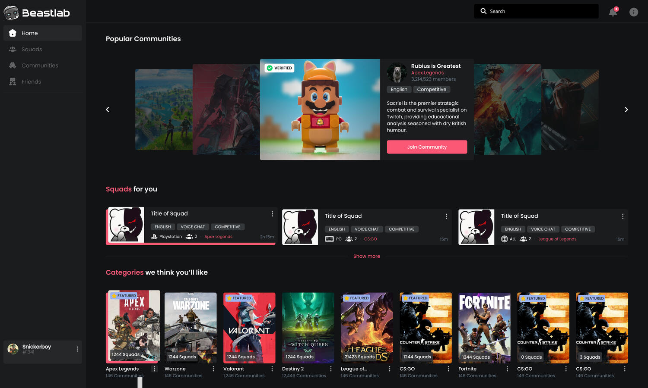The image size is (648, 388).
Task: Click the search magnifier icon
Action: point(483,11)
